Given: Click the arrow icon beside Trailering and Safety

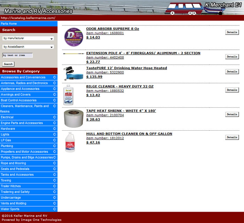Looking at the screenshot, I should click(55, 192).
